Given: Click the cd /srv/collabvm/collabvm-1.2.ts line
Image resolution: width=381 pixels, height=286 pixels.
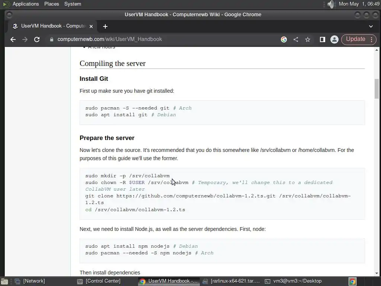Looking at the screenshot, I should 135,210.
